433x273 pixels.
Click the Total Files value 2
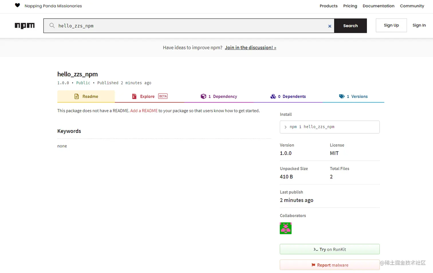(x=331, y=177)
